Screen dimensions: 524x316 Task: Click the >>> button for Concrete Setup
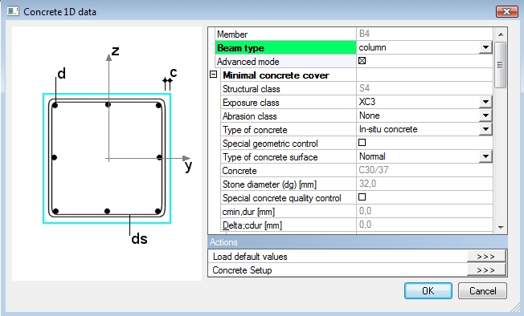coord(486,270)
